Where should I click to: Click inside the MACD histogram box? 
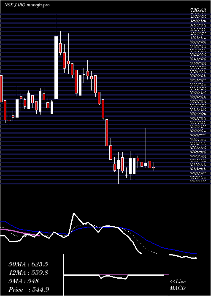pos(116,275)
